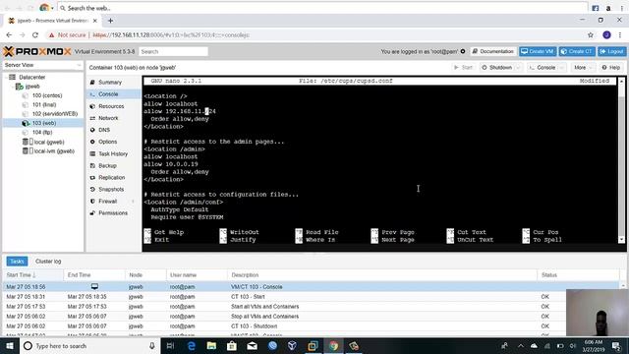Open the Chrome profile avatar
Screen dimensions: 629x354
[x=606, y=35]
